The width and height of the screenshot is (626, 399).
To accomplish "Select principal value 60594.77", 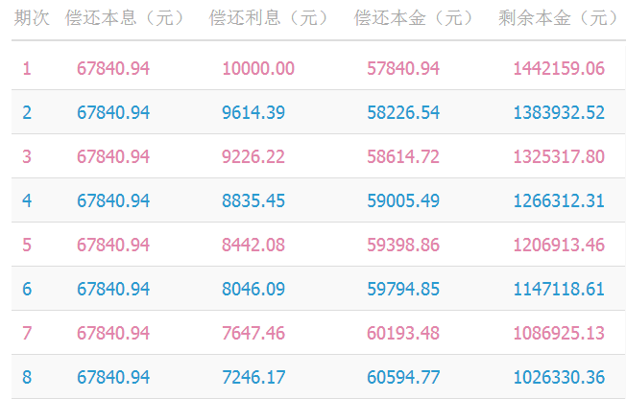I will (x=403, y=377).
